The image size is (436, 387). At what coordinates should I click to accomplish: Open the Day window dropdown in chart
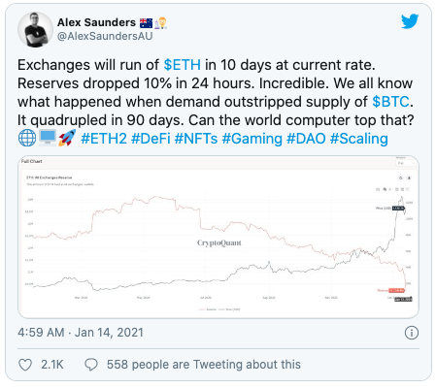[x=406, y=163]
